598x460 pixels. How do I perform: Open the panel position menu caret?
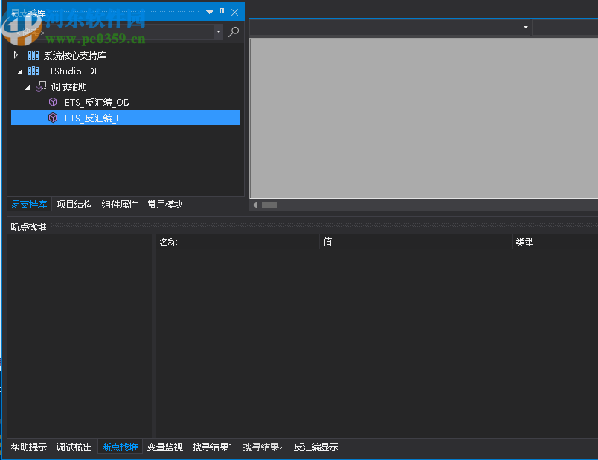[x=209, y=11]
